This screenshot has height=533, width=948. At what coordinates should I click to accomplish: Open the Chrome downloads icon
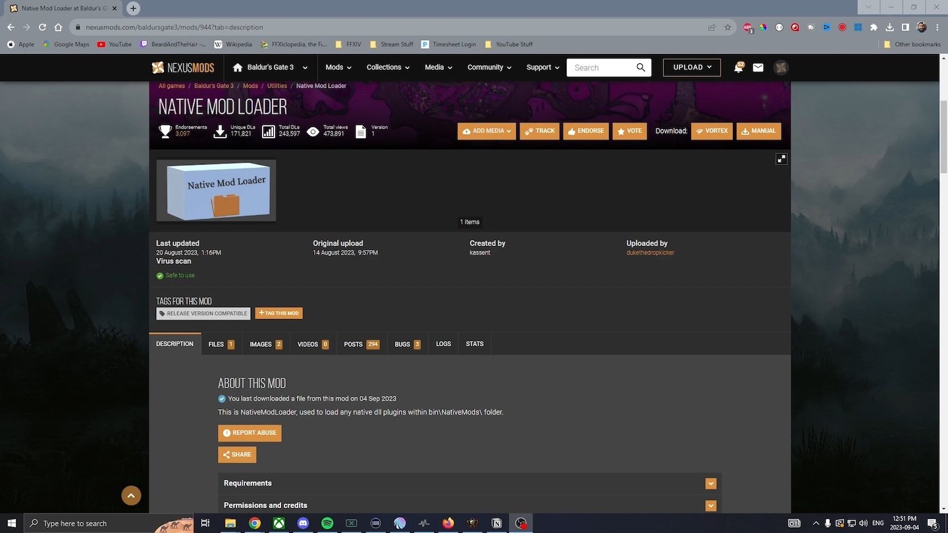click(889, 27)
